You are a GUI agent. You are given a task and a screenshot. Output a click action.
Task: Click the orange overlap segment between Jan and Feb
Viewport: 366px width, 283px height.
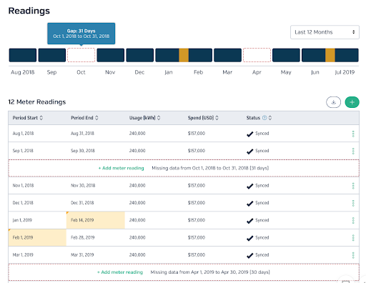point(184,55)
